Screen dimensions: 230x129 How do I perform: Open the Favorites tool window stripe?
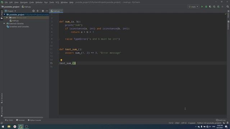coord(2,111)
